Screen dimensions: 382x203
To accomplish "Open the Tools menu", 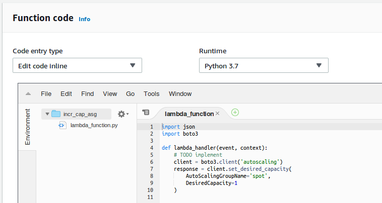I will (x=151, y=94).
